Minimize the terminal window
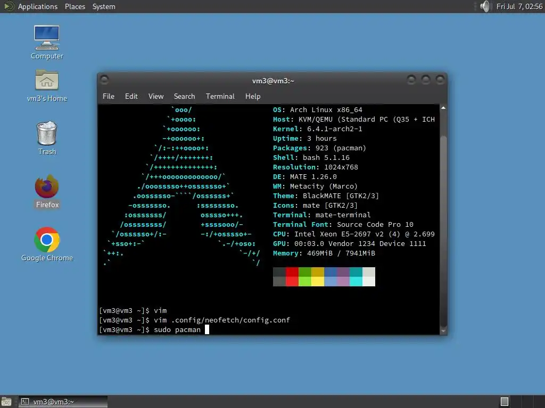This screenshot has width=545, height=408. pos(411,80)
